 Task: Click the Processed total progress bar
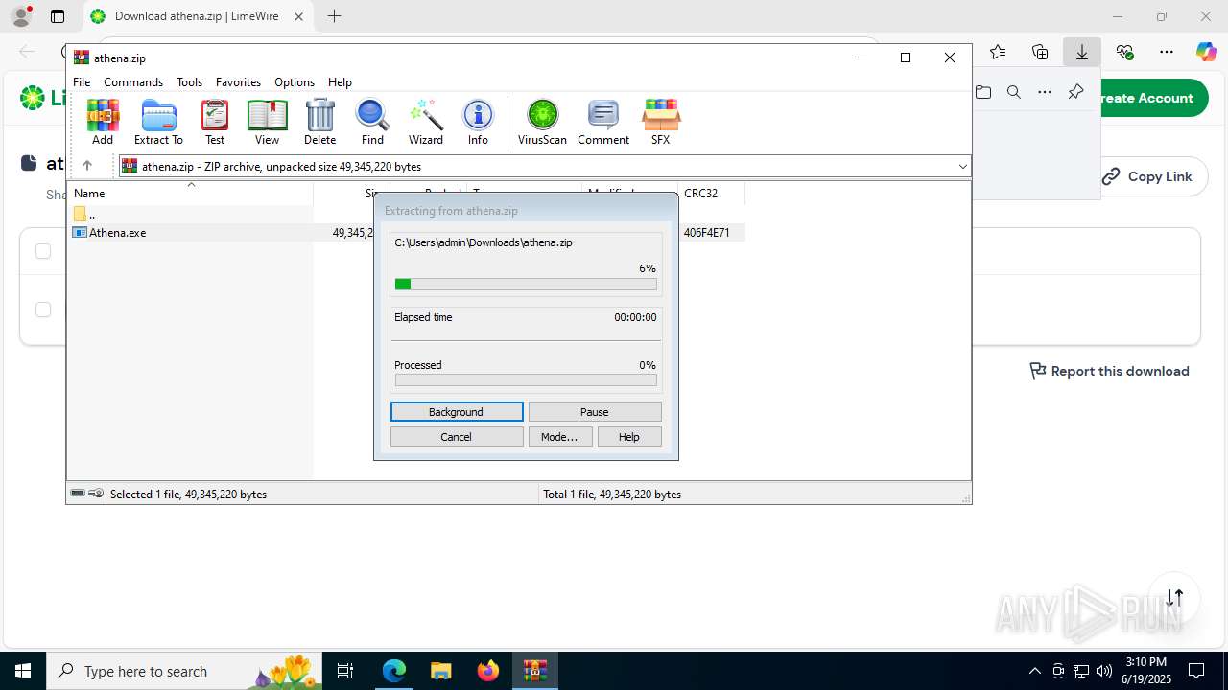click(x=526, y=380)
